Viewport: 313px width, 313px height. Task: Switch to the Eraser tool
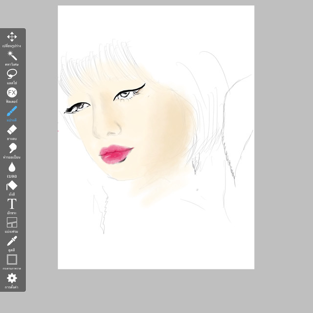[12, 130]
